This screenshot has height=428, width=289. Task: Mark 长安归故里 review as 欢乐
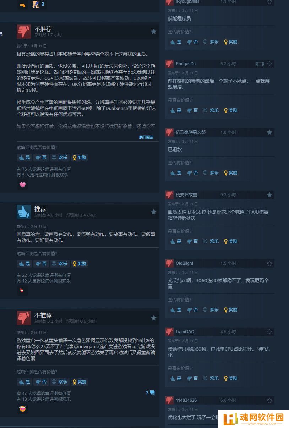coord(211,241)
